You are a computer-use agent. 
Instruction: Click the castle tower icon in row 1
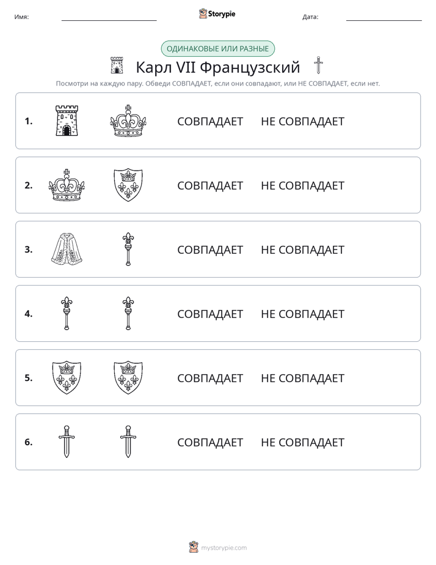point(67,120)
